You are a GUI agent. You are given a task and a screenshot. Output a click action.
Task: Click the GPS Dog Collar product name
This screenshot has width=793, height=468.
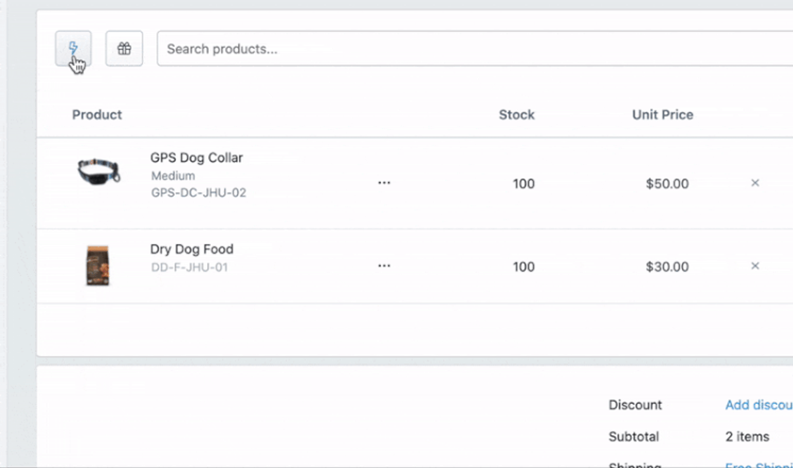click(196, 158)
